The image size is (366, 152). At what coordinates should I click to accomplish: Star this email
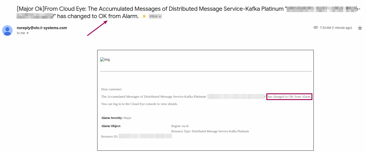click(x=360, y=28)
